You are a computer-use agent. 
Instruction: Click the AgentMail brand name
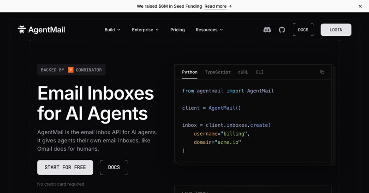pyautogui.click(x=47, y=30)
